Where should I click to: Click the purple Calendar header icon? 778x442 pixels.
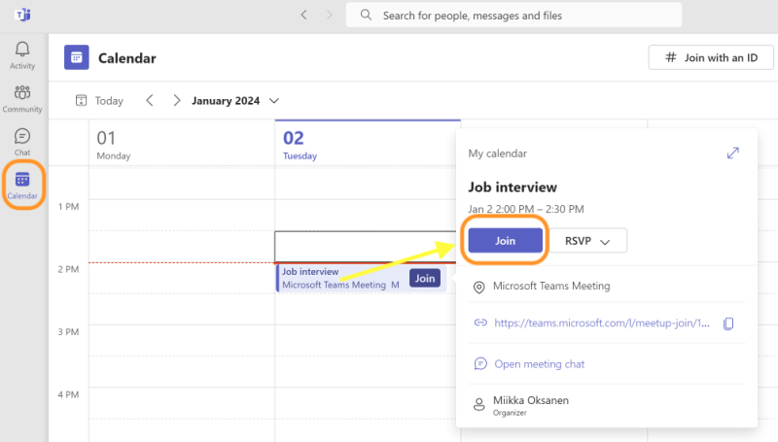[x=77, y=58]
